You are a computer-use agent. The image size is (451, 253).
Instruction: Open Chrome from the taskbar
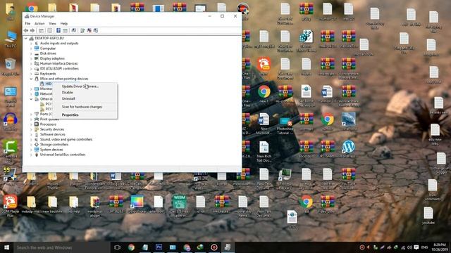(x=131, y=247)
